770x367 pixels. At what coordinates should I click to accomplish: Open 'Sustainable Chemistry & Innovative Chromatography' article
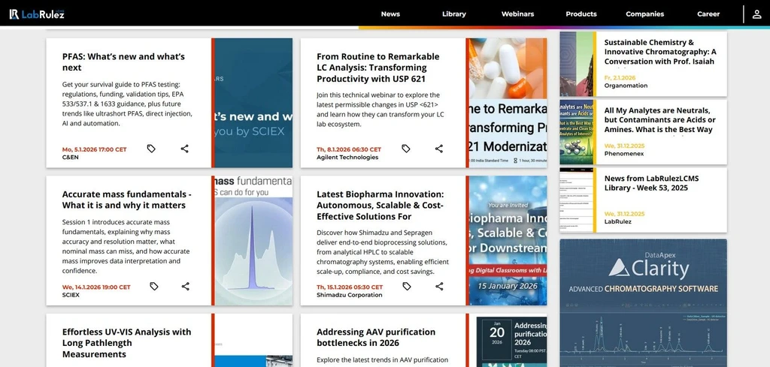[660, 52]
